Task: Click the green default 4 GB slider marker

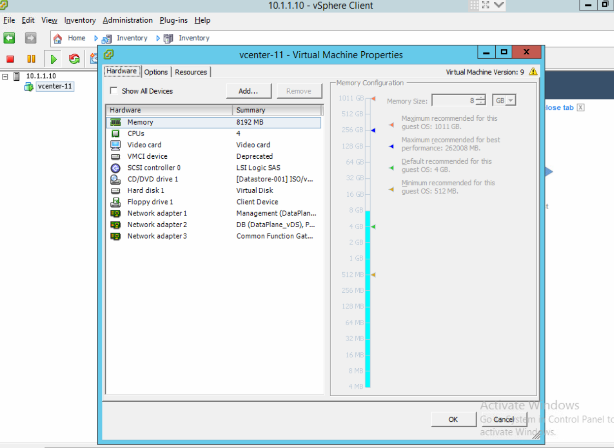Action: tap(373, 227)
